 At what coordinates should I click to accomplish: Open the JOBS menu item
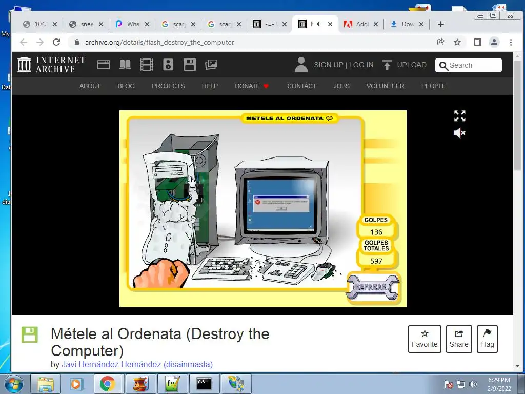[x=341, y=86]
